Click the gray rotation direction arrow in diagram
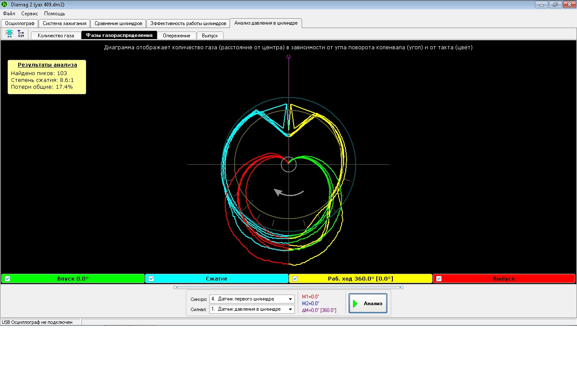The height and width of the screenshot is (382, 577). click(x=288, y=193)
